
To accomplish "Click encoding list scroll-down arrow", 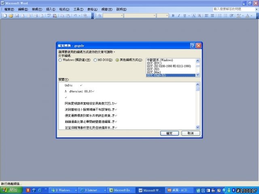I will [197, 75].
